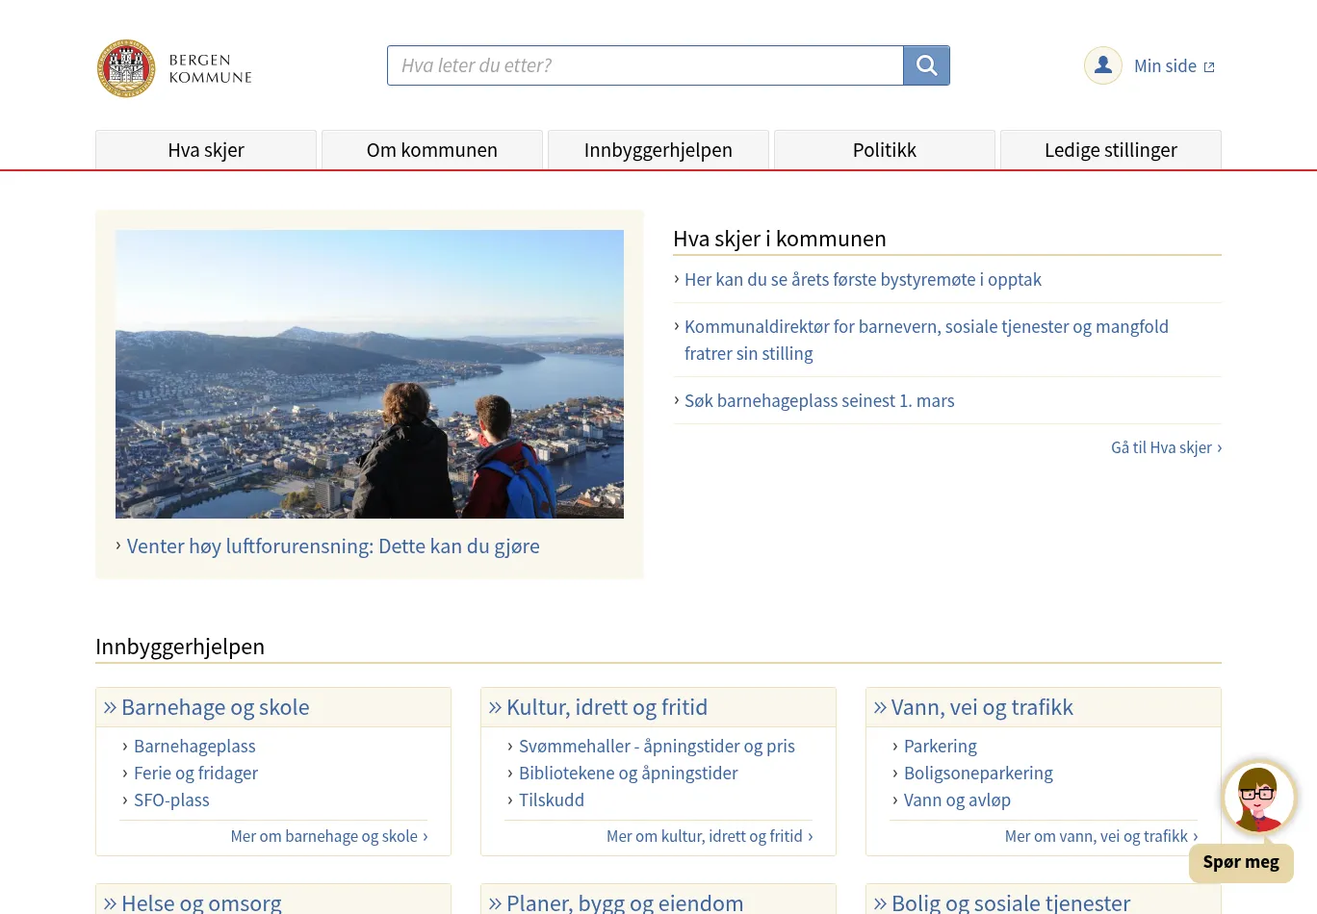
Task: Select the Innbyggerhjelpen navigation tab
Action: pyautogui.click(x=658, y=150)
